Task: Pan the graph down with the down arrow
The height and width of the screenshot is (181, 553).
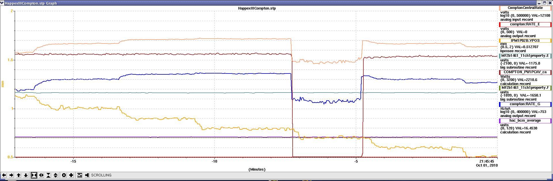Action: 26,175
